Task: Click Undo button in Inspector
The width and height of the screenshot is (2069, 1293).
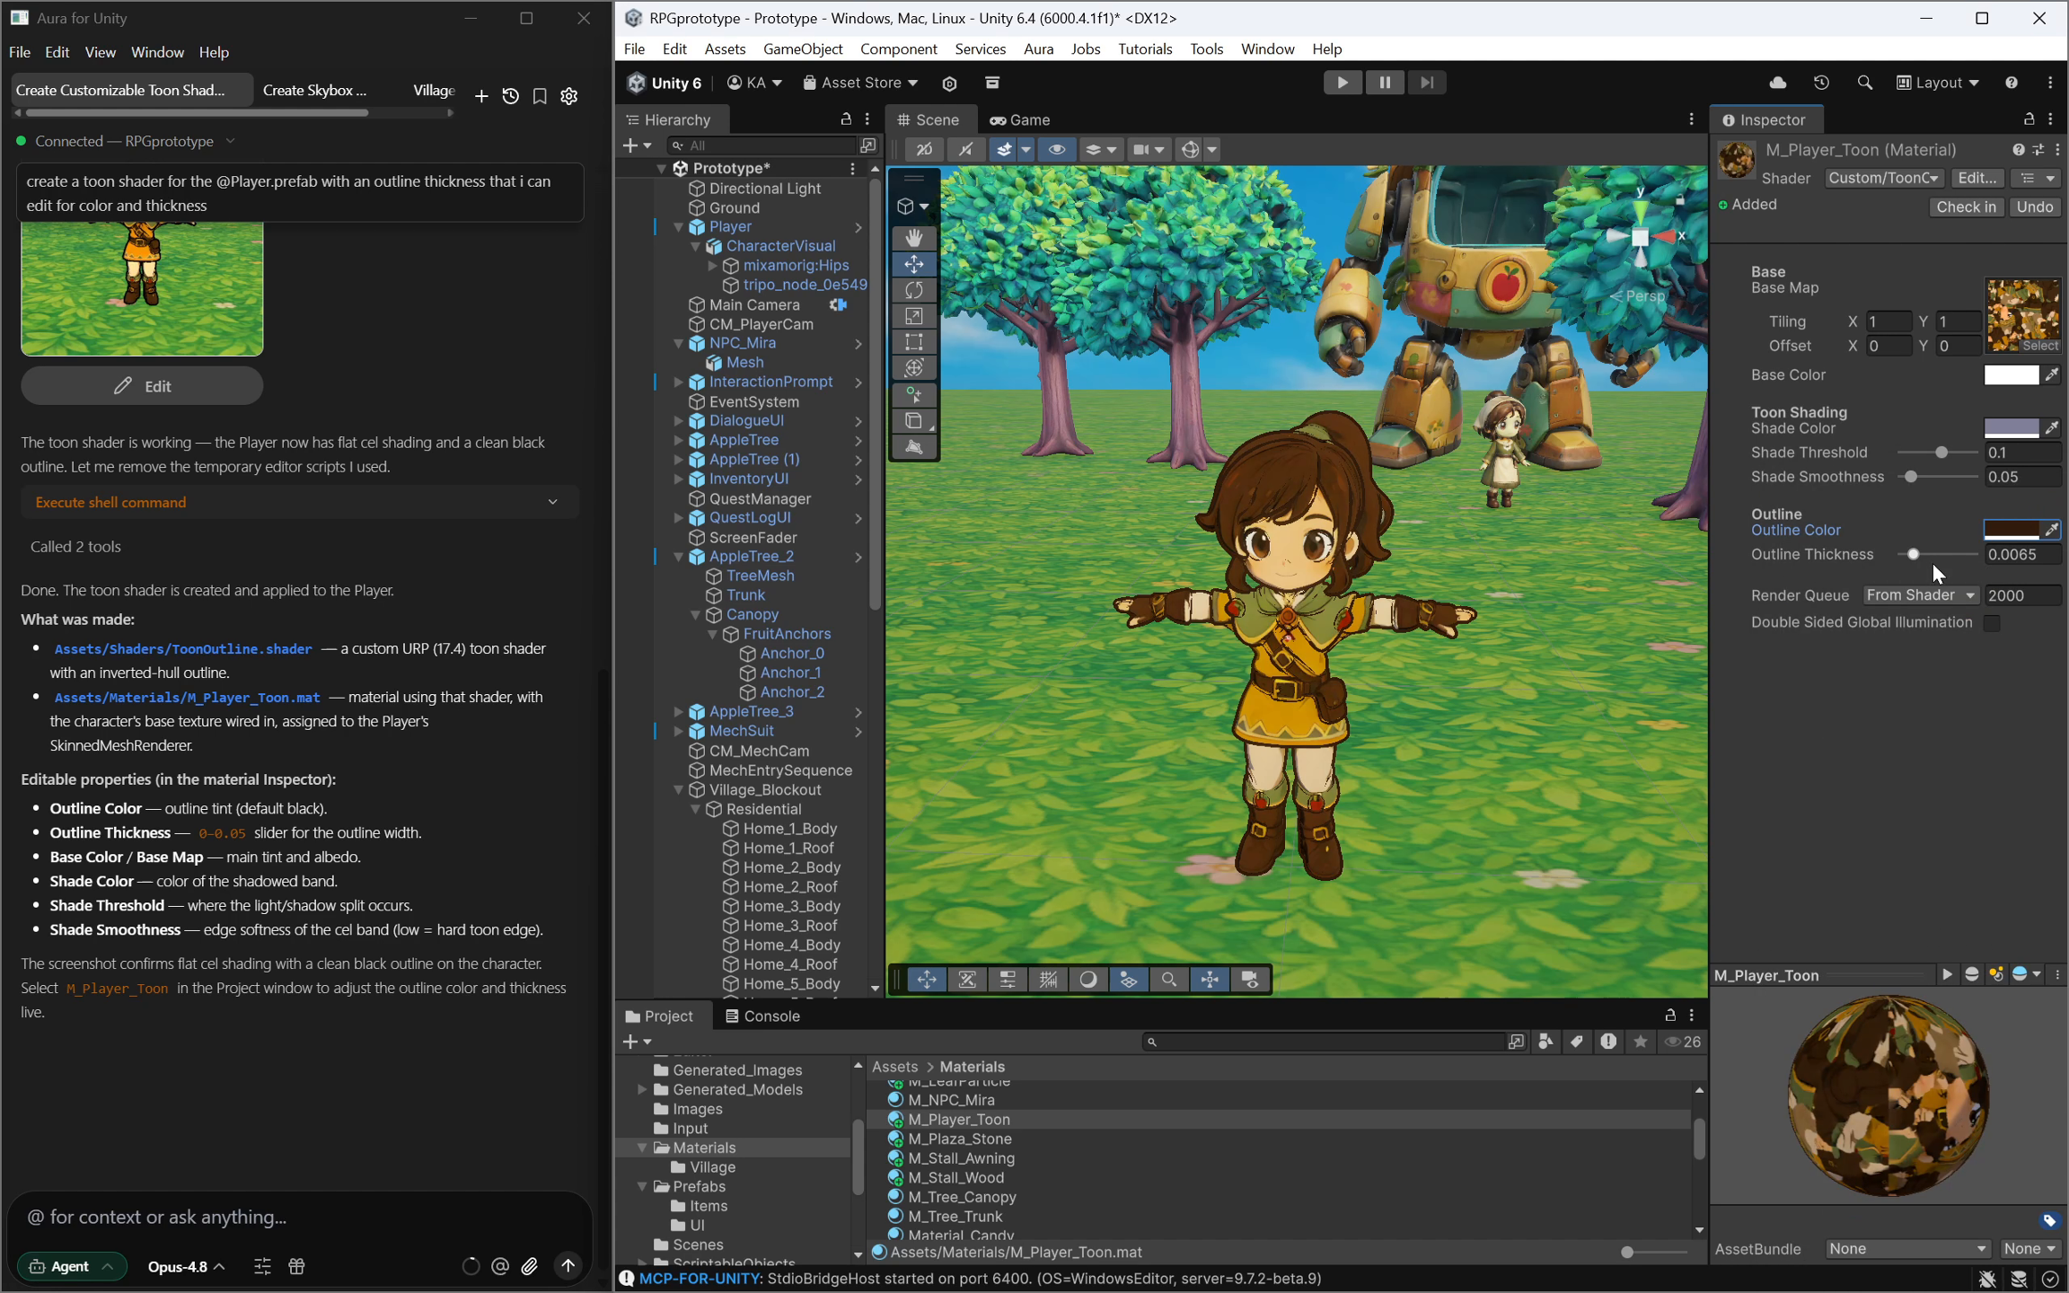Action: [x=2034, y=207]
